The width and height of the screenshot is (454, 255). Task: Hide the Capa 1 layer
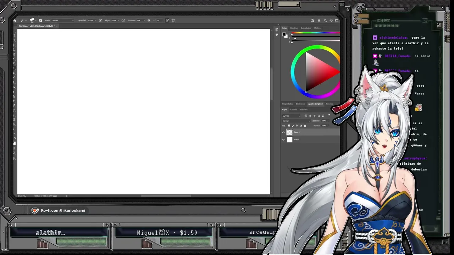(283, 132)
